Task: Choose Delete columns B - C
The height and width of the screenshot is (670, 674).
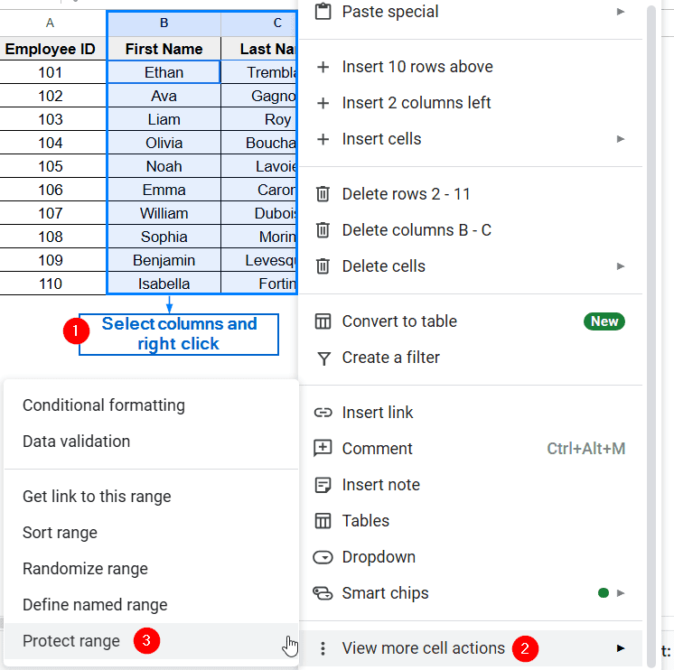Action: click(x=470, y=230)
